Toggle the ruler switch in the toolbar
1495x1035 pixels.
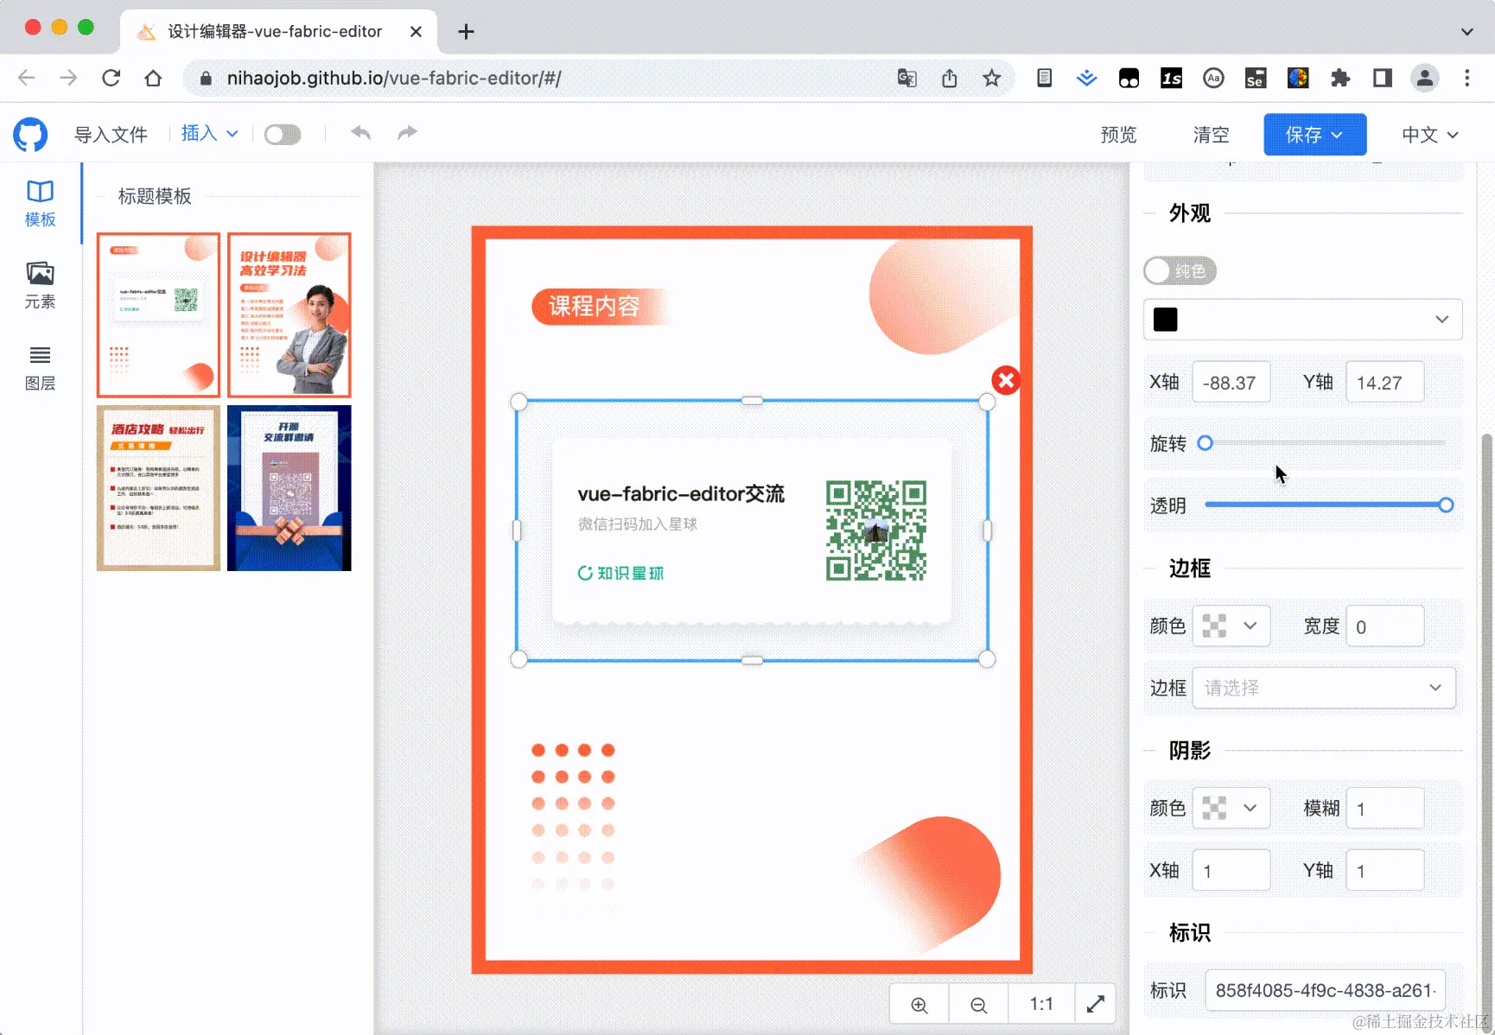coord(283,135)
